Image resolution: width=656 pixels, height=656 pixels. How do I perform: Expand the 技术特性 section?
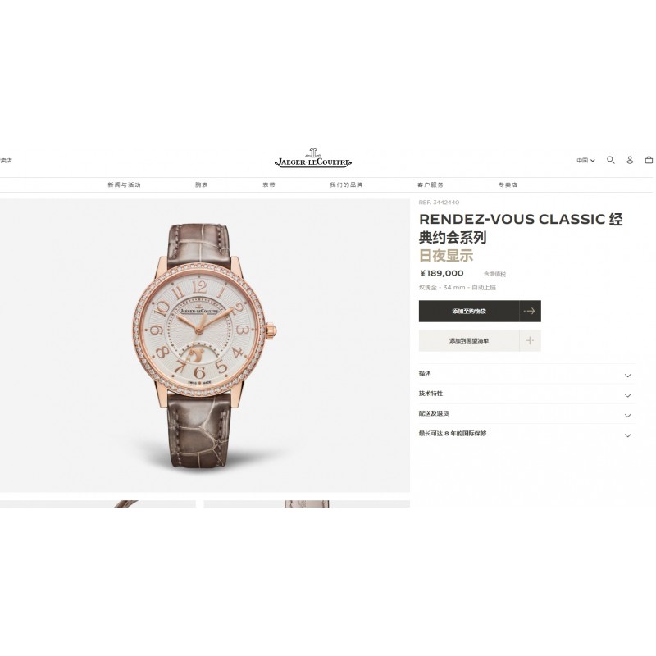tap(527, 394)
